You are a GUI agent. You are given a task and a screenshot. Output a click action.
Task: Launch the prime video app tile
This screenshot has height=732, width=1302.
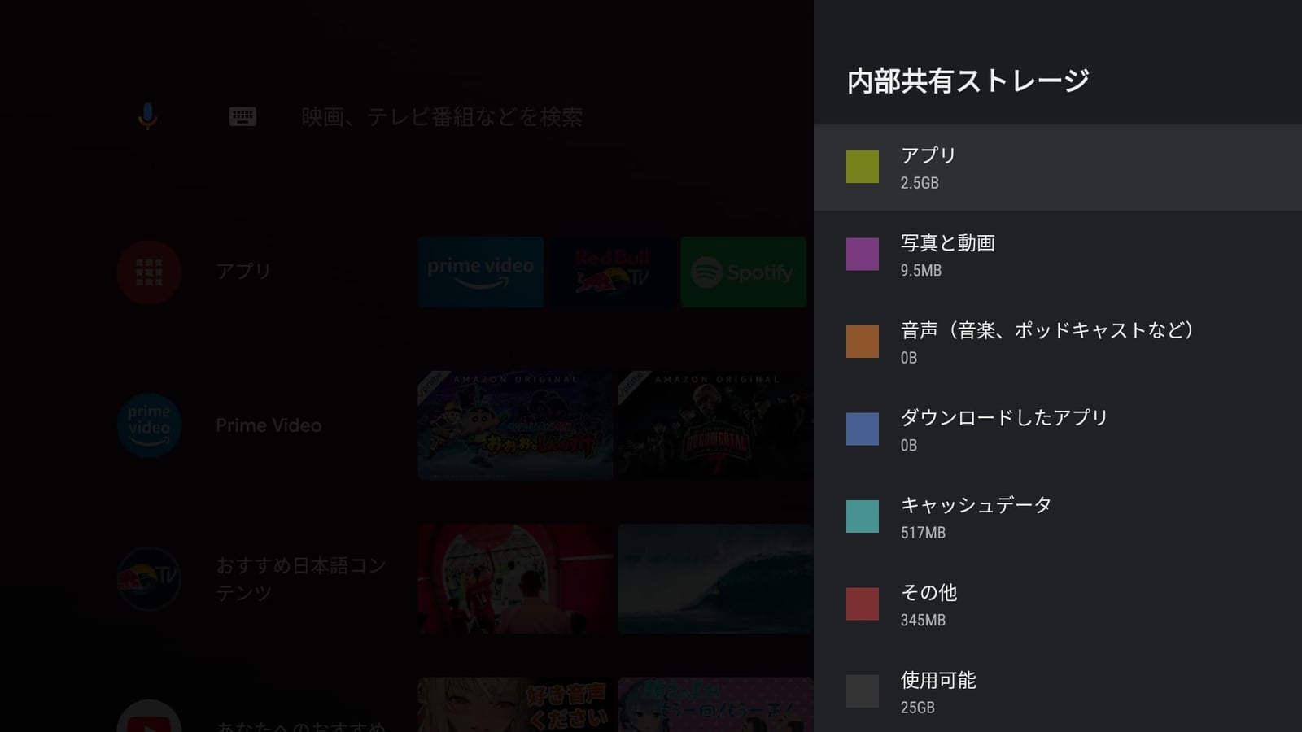pos(480,272)
